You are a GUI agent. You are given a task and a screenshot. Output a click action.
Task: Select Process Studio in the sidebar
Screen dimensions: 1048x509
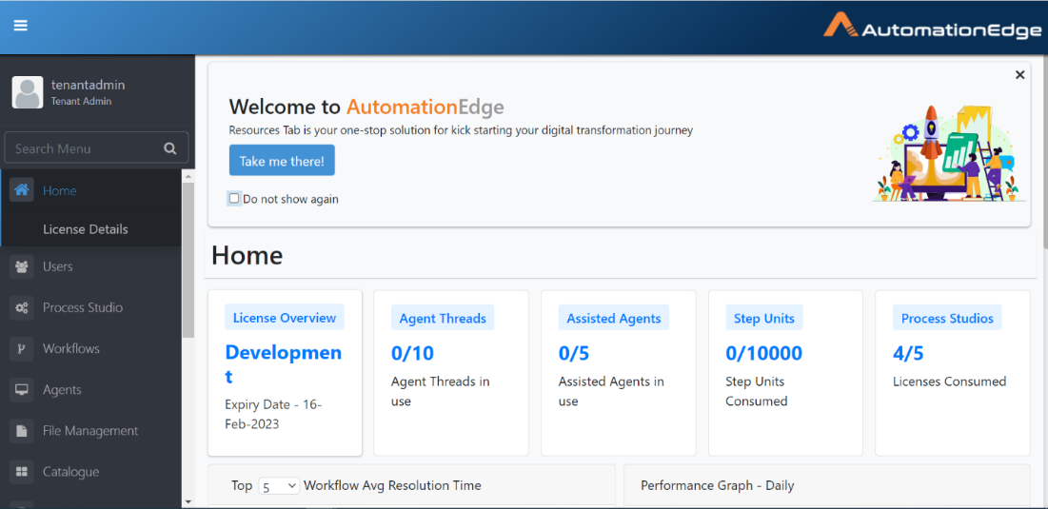click(x=83, y=308)
